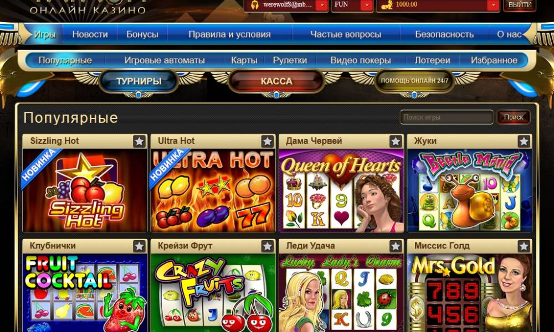Click the star on Миссис Голд
Viewport: 554px width, 332px height.
point(524,246)
